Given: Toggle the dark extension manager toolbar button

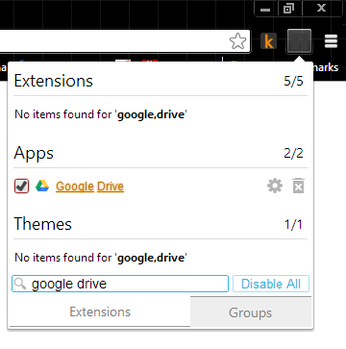Looking at the screenshot, I should pyautogui.click(x=299, y=41).
